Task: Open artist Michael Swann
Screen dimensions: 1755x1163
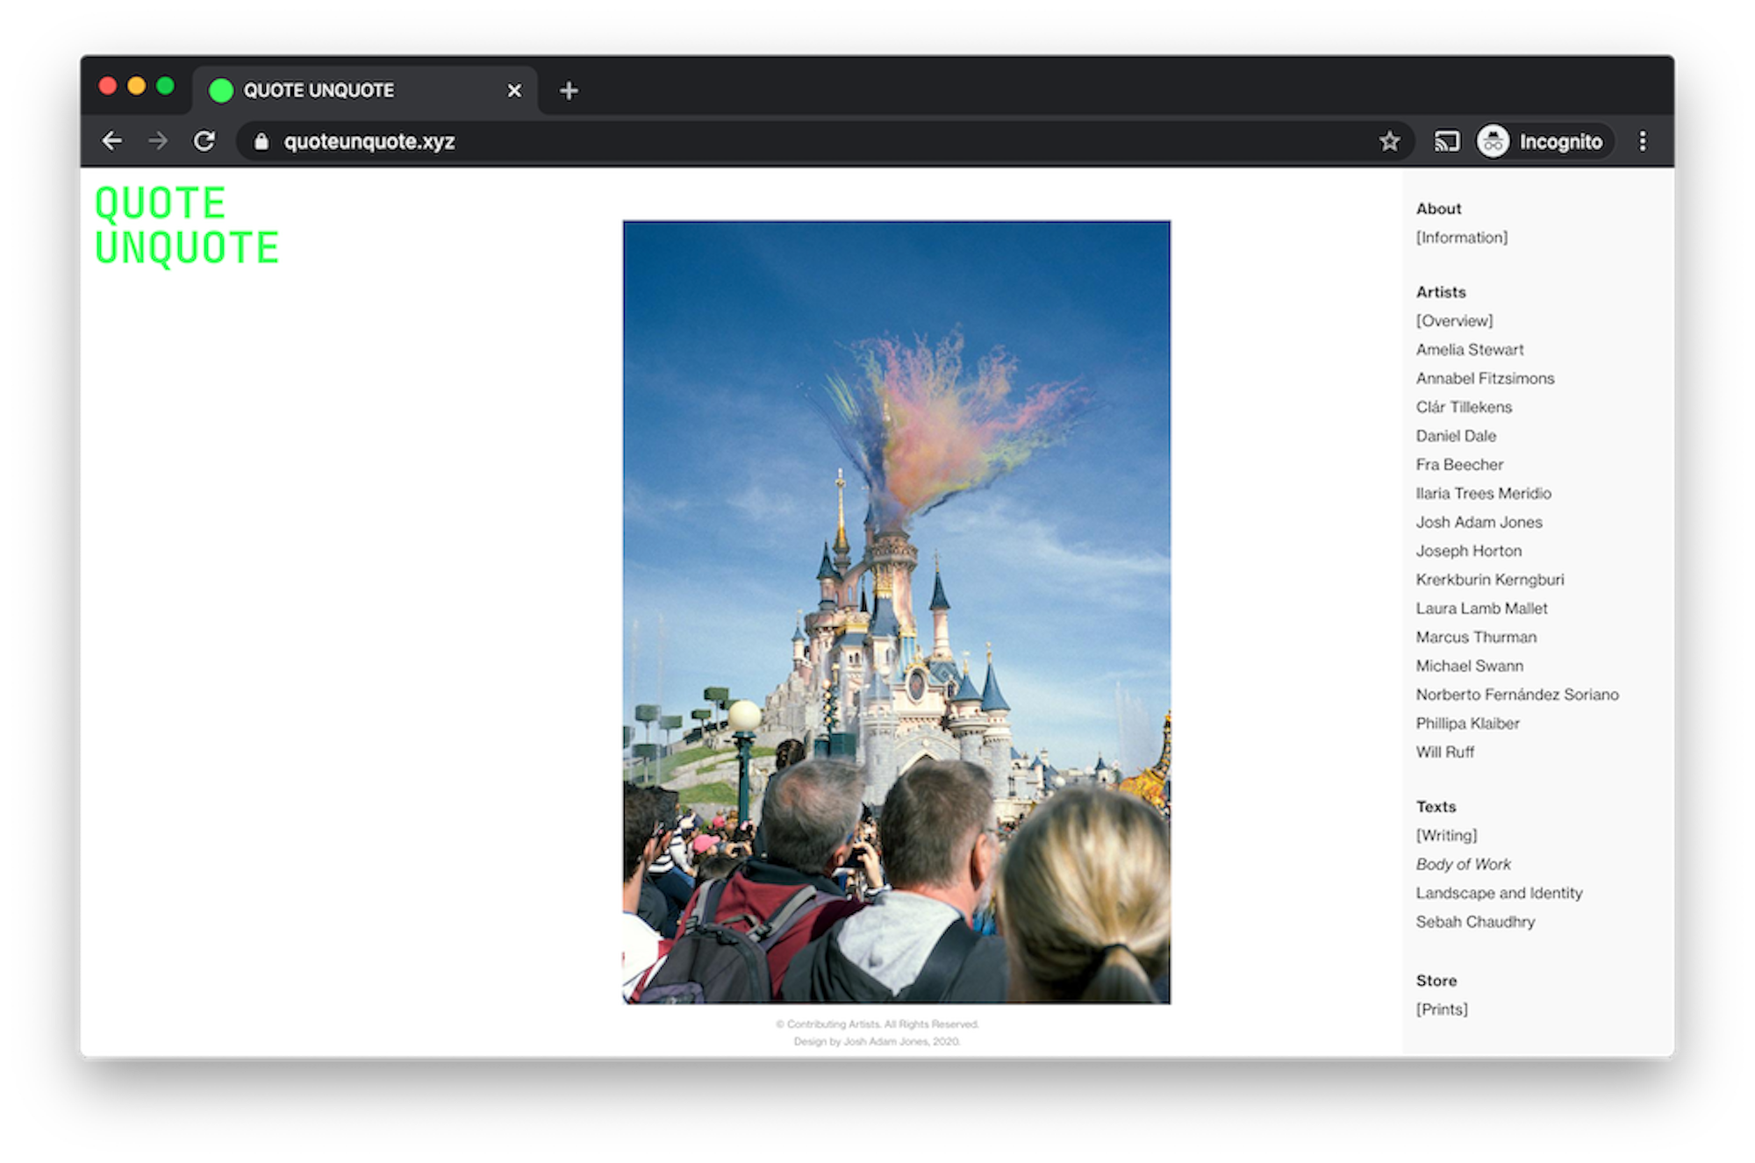Action: (1469, 666)
